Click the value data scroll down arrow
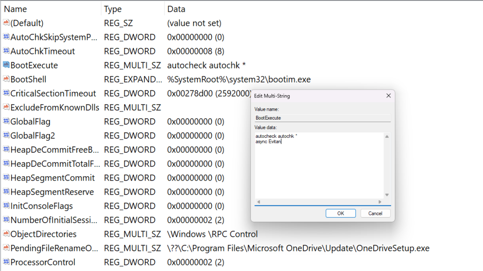Viewport: 483px width, 271px height. [x=387, y=195]
